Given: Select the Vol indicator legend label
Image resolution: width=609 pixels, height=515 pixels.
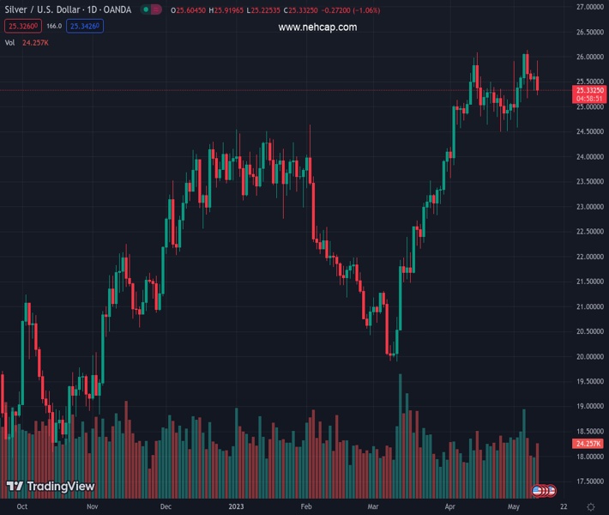Looking at the screenshot, I should (x=10, y=42).
